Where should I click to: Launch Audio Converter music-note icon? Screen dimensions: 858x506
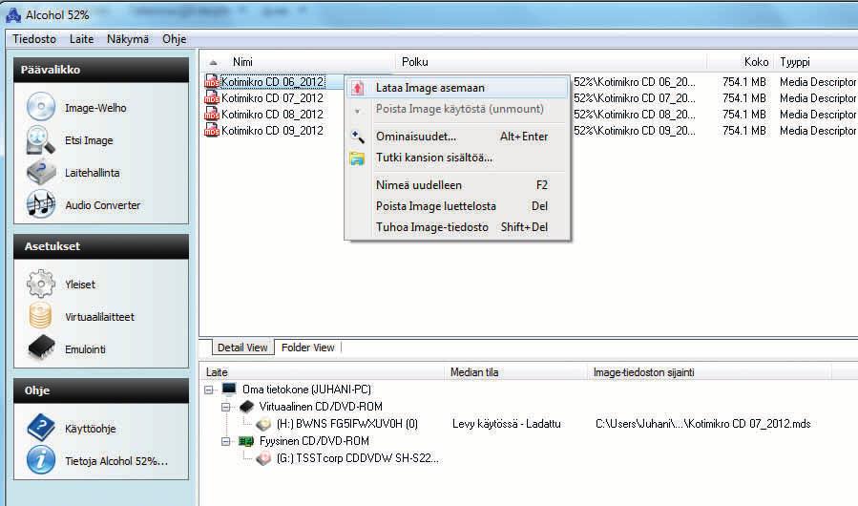[x=40, y=204]
